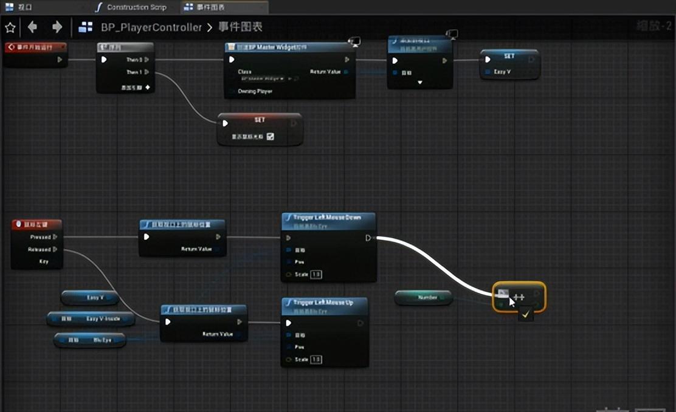
Task: Select the standalone Easy V variable node
Action: (90, 297)
